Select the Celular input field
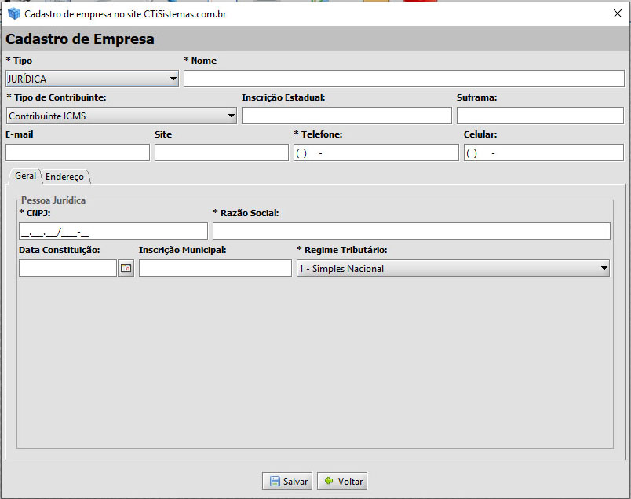The image size is (631, 499). (543, 152)
